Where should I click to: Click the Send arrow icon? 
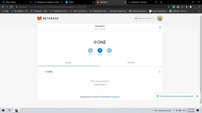[x=100, y=50]
